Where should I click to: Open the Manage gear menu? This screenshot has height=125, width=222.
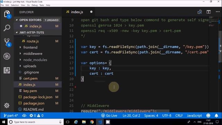coord(7,106)
